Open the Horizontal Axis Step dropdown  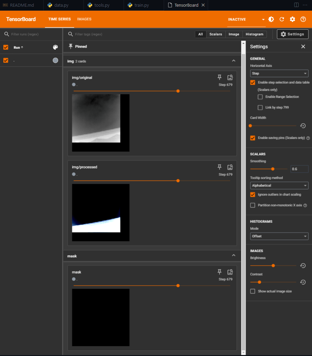pos(279,73)
